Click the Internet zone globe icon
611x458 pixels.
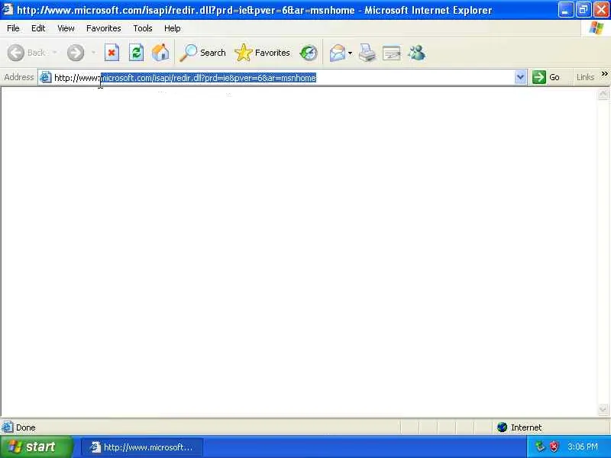(503, 427)
